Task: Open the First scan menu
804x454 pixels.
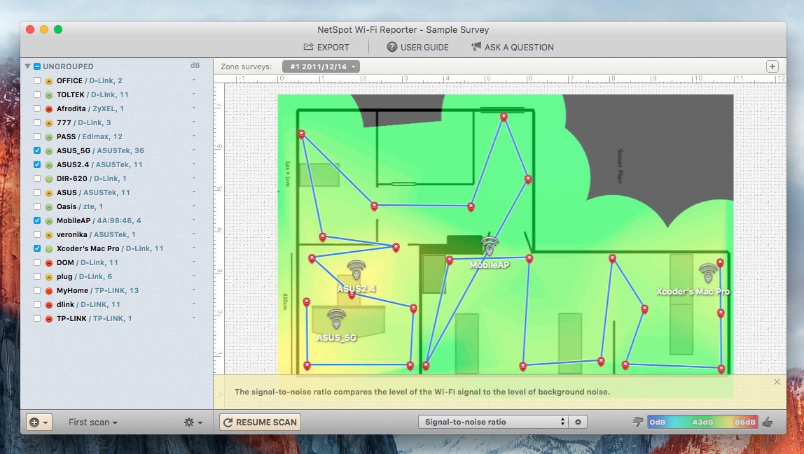Action: click(x=92, y=423)
